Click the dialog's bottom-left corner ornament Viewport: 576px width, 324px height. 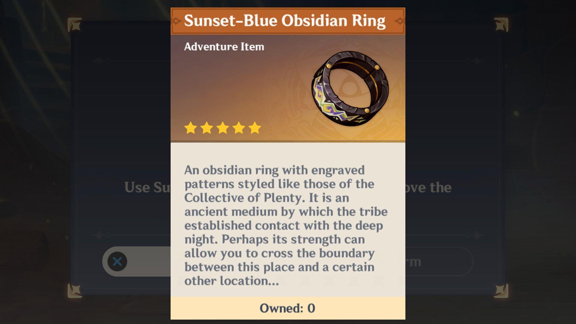(x=75, y=290)
